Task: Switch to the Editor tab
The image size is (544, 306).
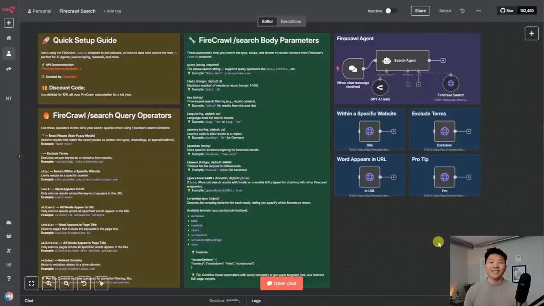Action: [x=267, y=22]
